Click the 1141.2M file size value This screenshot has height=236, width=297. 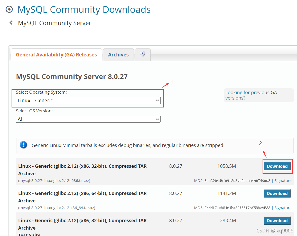click(x=227, y=193)
